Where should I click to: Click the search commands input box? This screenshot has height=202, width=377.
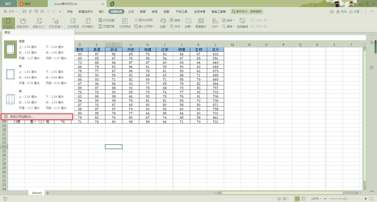pyautogui.click(x=247, y=12)
